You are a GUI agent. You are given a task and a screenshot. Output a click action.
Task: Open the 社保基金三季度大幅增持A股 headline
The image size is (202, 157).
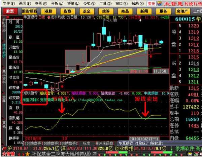64,154
